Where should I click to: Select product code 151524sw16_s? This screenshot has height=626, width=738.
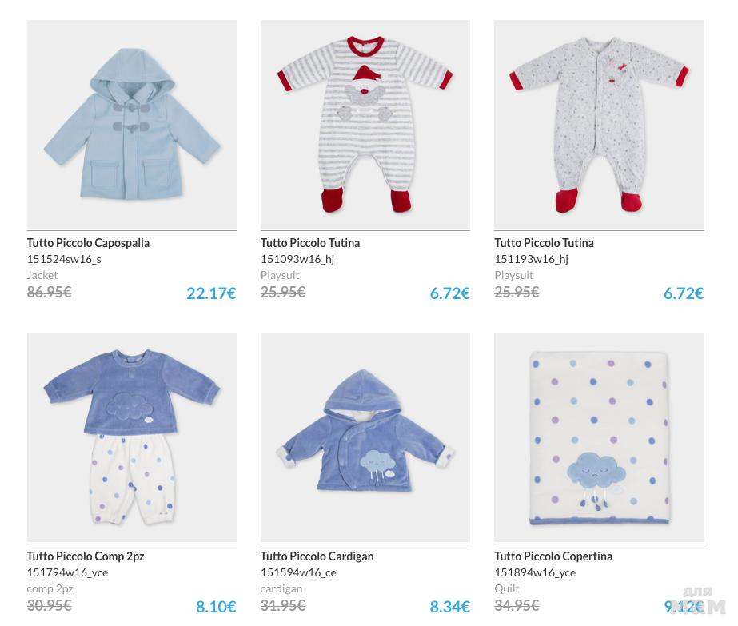(x=64, y=259)
